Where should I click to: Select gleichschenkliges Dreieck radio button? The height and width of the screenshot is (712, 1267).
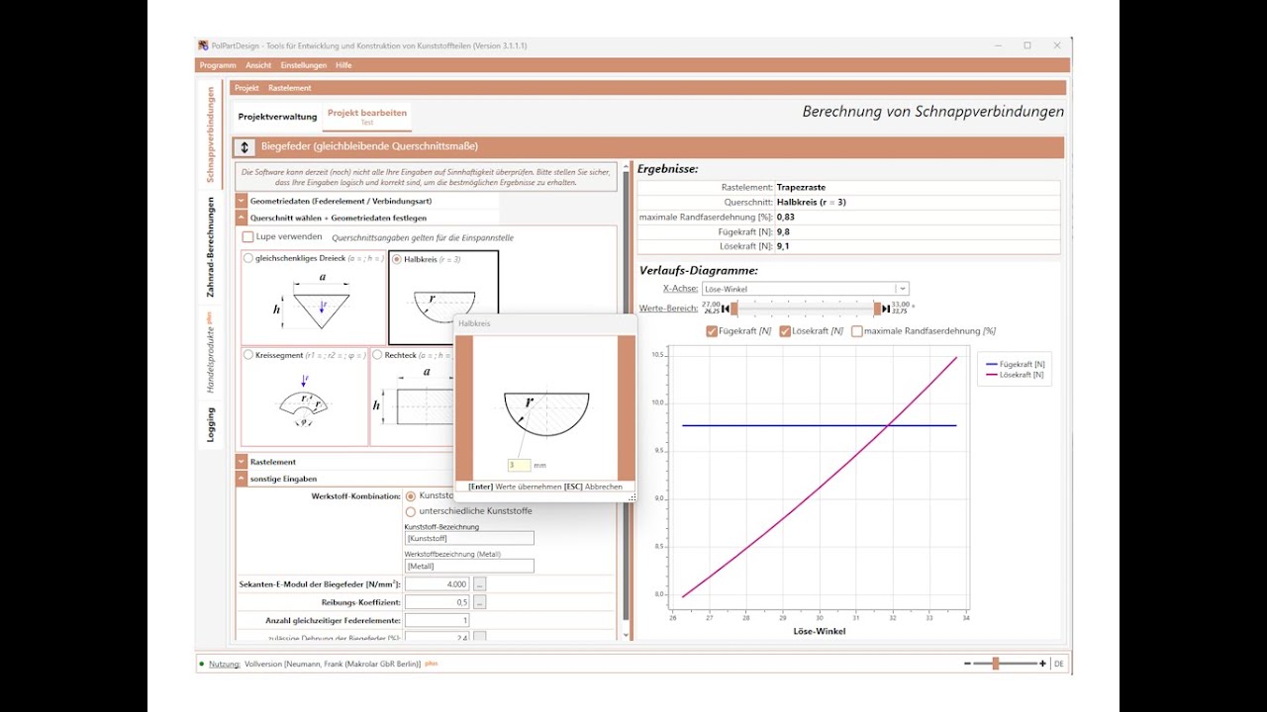248,258
